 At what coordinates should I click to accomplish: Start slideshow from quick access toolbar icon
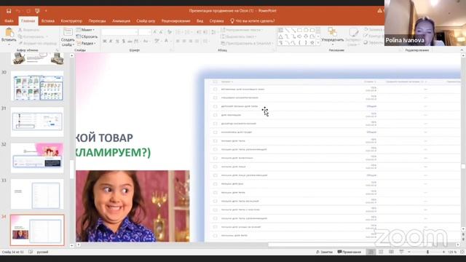[37, 11]
